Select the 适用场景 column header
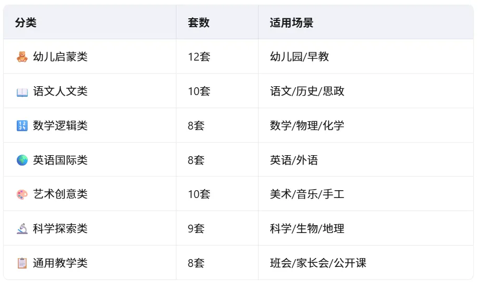This screenshot has width=480, height=291. (292, 22)
